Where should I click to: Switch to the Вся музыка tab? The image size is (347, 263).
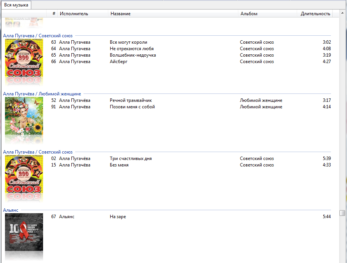coord(16,5)
